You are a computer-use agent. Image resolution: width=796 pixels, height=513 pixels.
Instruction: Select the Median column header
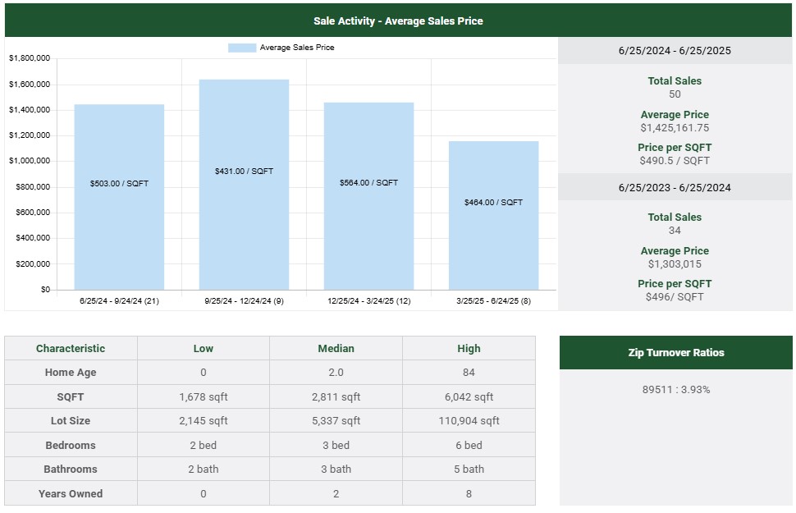click(336, 348)
